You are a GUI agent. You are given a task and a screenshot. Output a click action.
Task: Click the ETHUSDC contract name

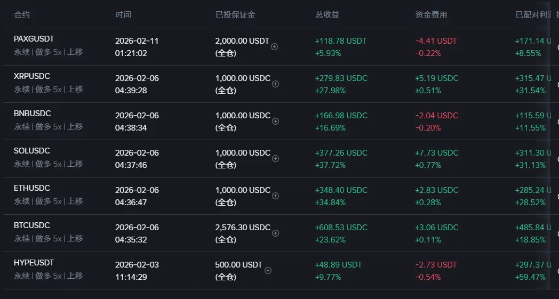click(31, 188)
